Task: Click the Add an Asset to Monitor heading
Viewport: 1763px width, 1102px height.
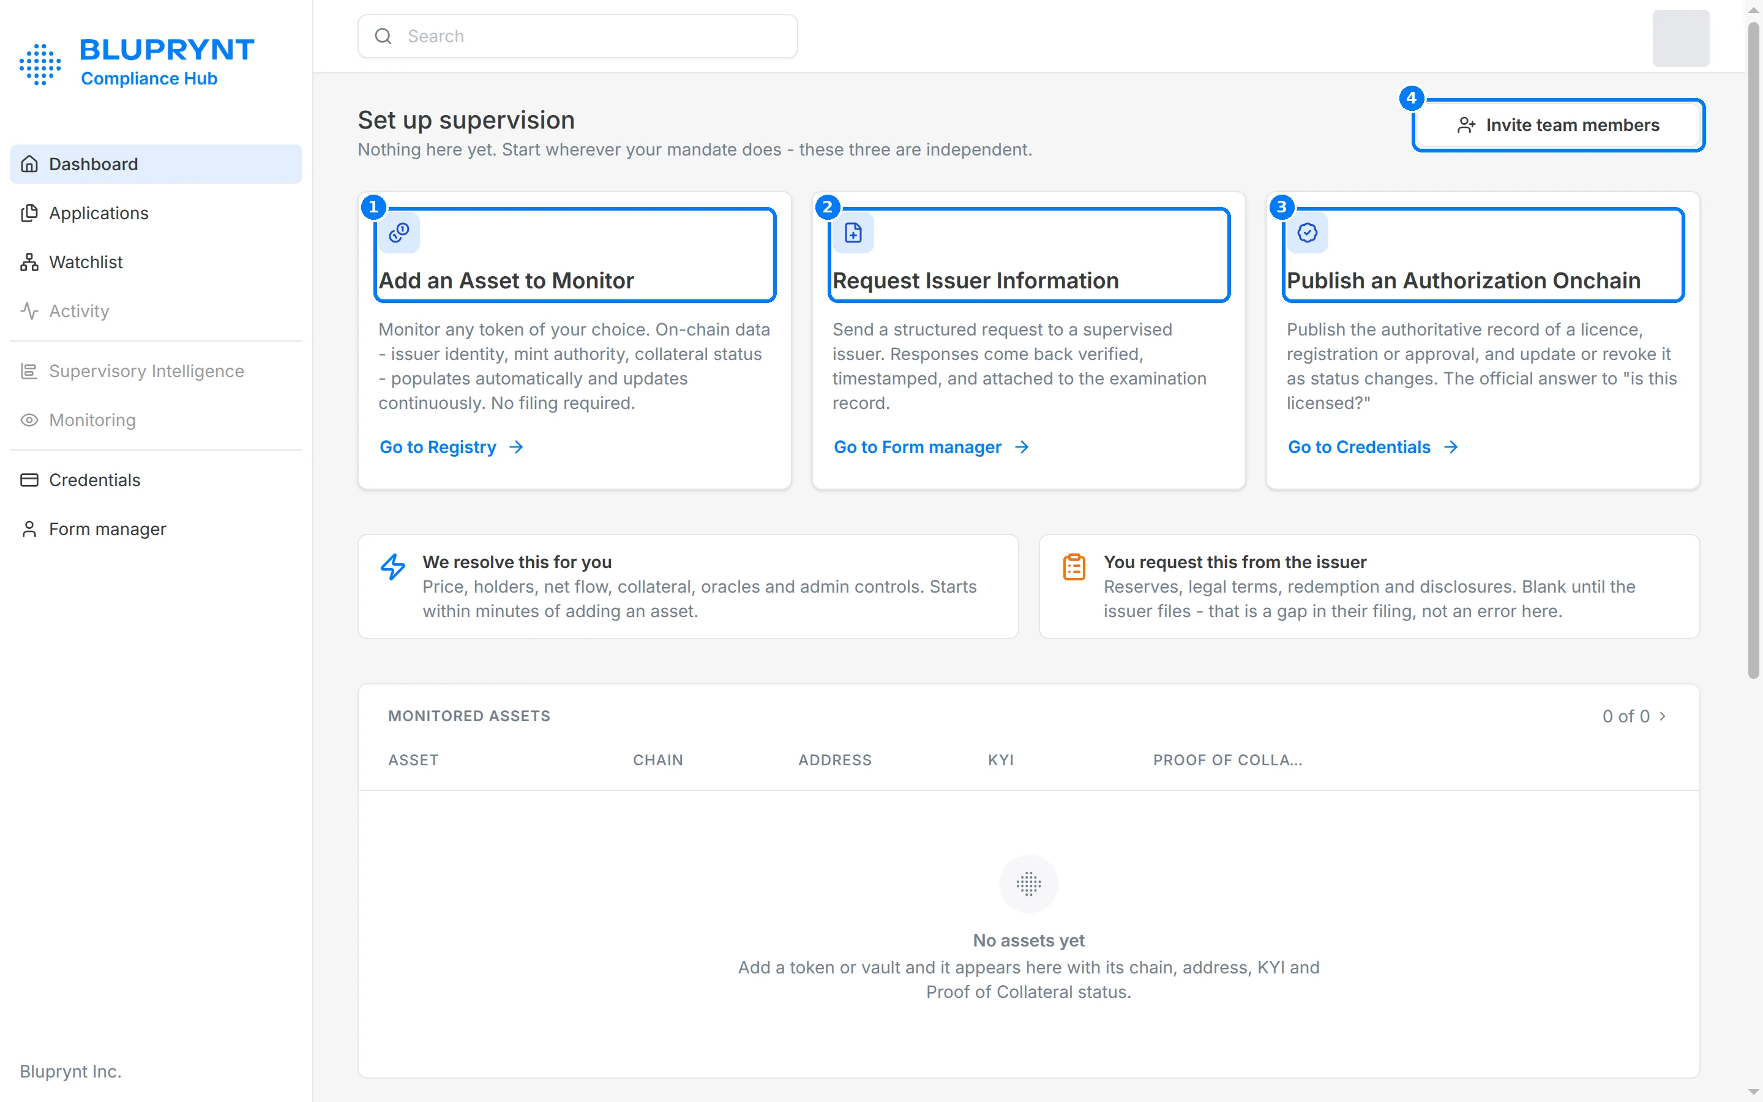Action: point(506,280)
